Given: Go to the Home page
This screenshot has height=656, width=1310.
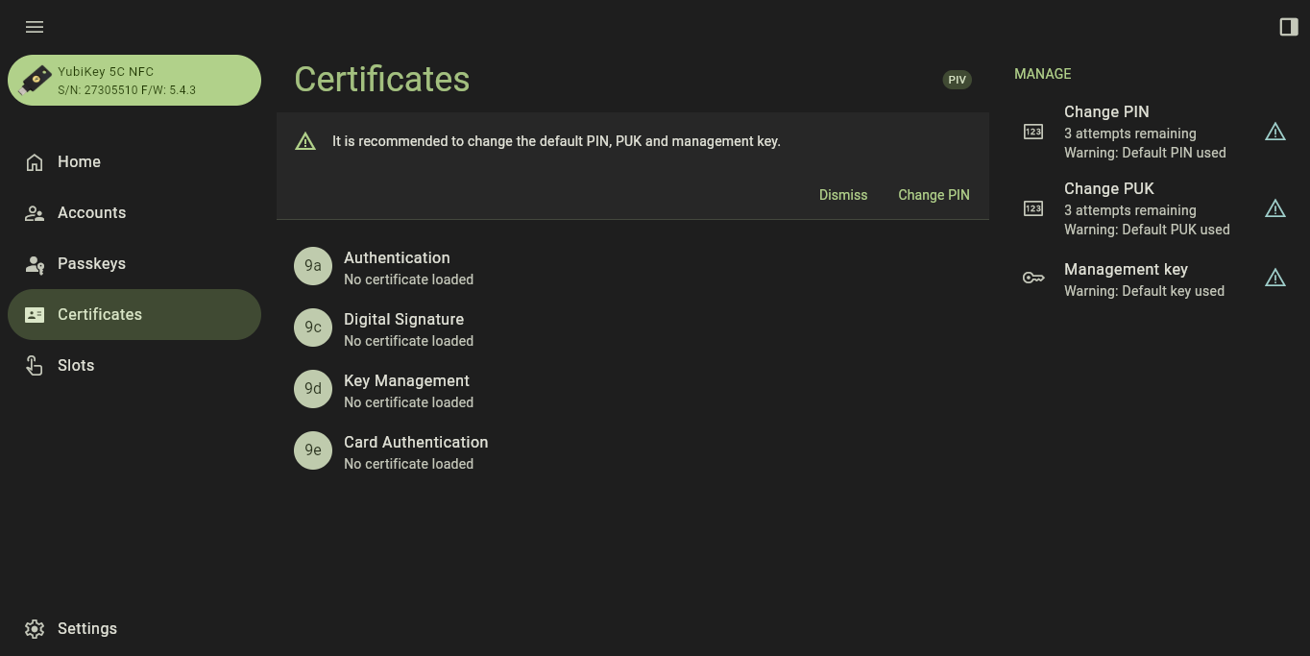Looking at the screenshot, I should click(79, 161).
